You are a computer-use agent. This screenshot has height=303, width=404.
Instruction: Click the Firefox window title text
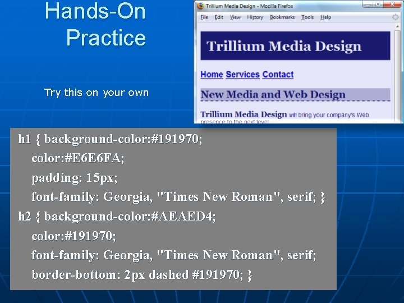(x=249, y=6)
